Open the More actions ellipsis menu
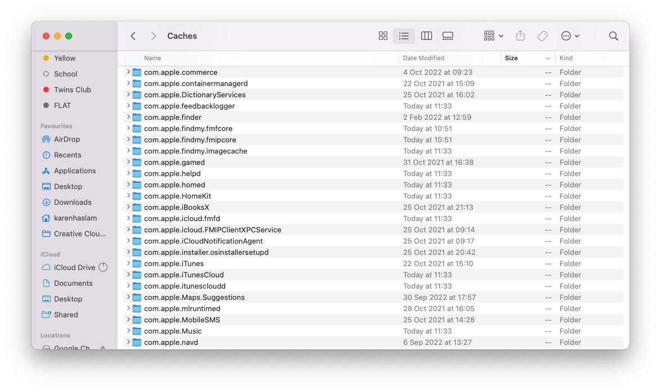 pos(570,36)
